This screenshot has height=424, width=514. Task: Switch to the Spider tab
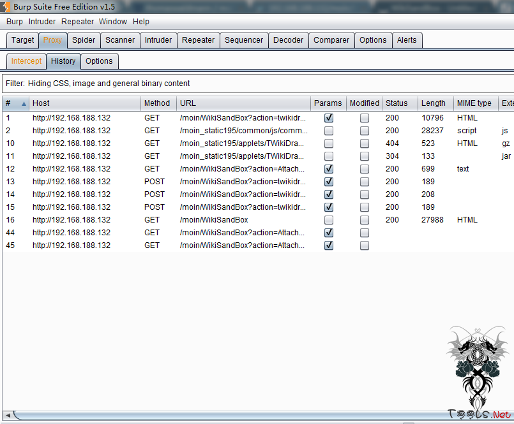(x=84, y=40)
